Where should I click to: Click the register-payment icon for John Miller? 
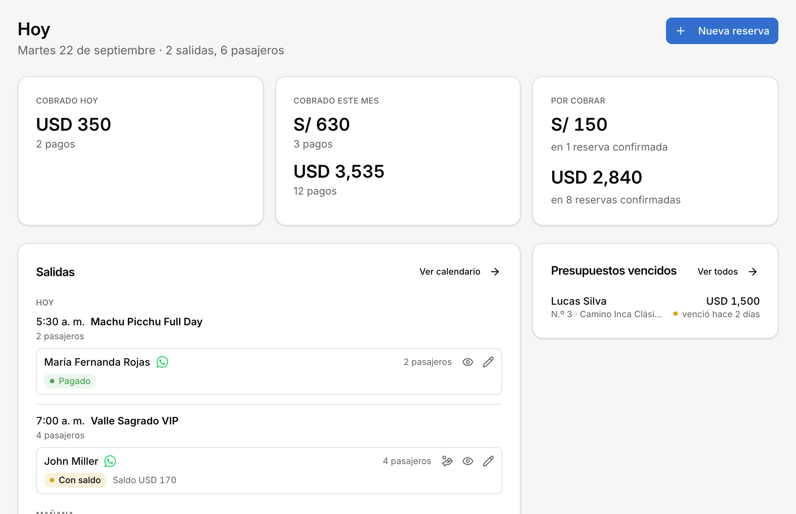pyautogui.click(x=447, y=461)
